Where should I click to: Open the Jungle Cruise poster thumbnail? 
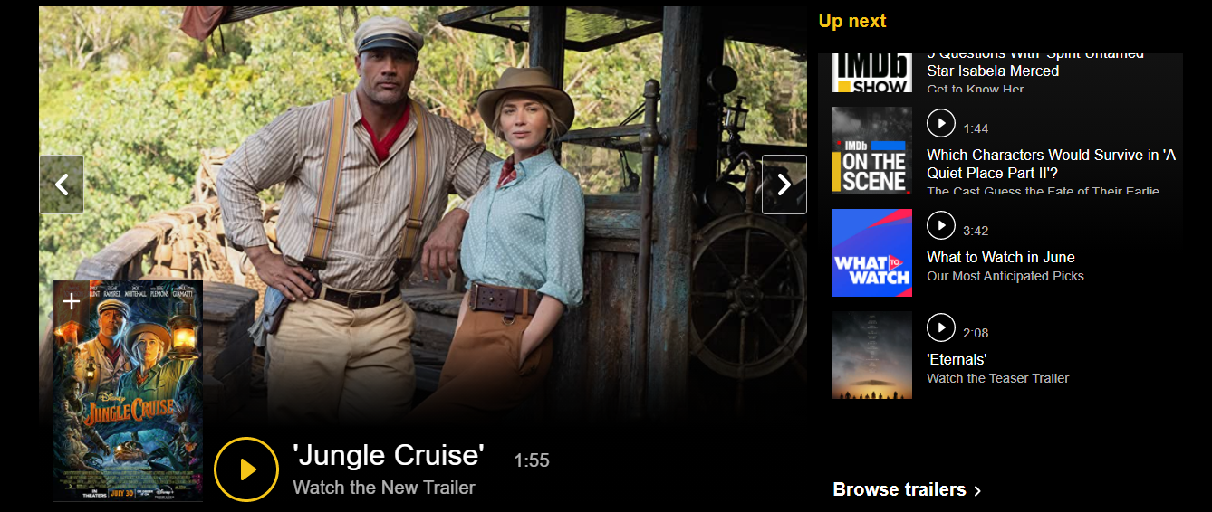pyautogui.click(x=128, y=391)
